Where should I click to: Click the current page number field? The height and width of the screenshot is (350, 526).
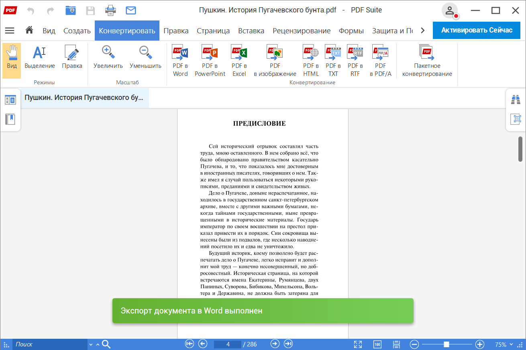(x=227, y=344)
